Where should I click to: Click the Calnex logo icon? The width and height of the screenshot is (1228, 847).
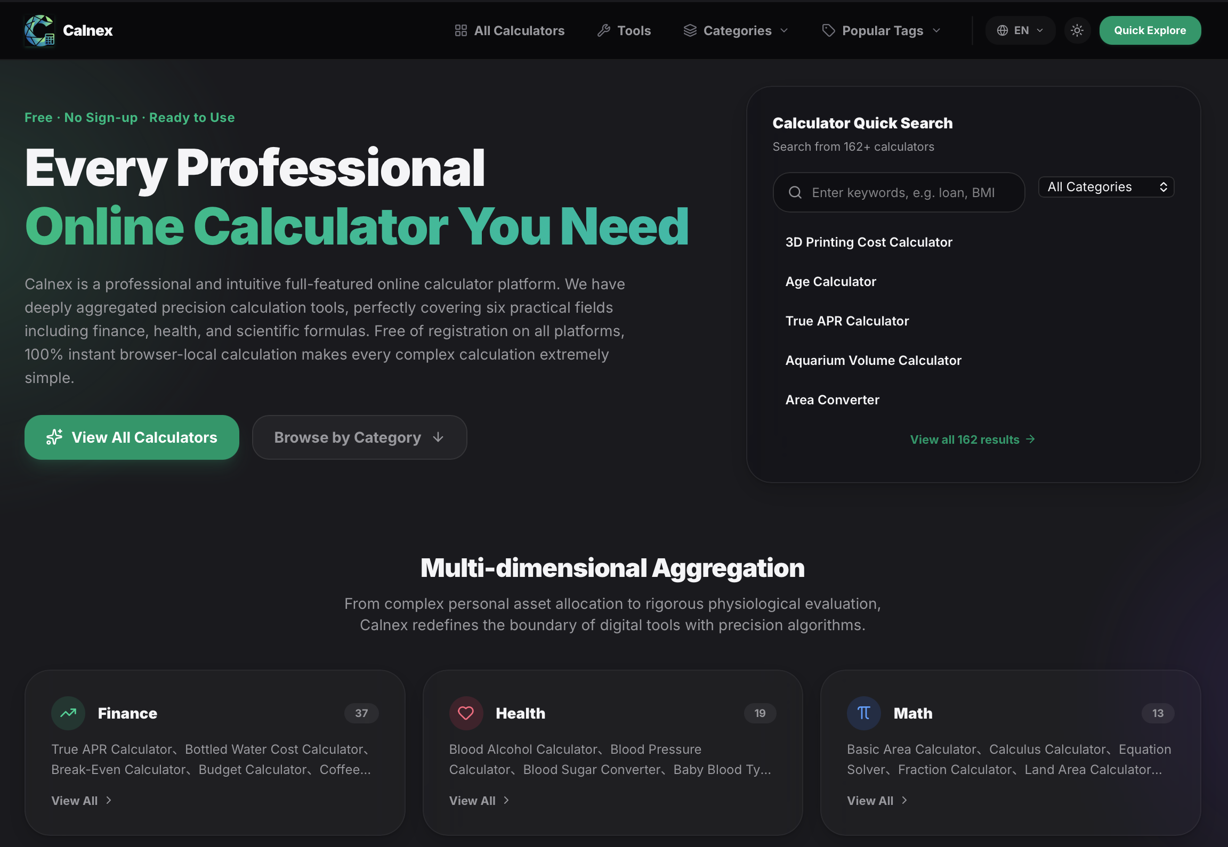click(x=39, y=30)
